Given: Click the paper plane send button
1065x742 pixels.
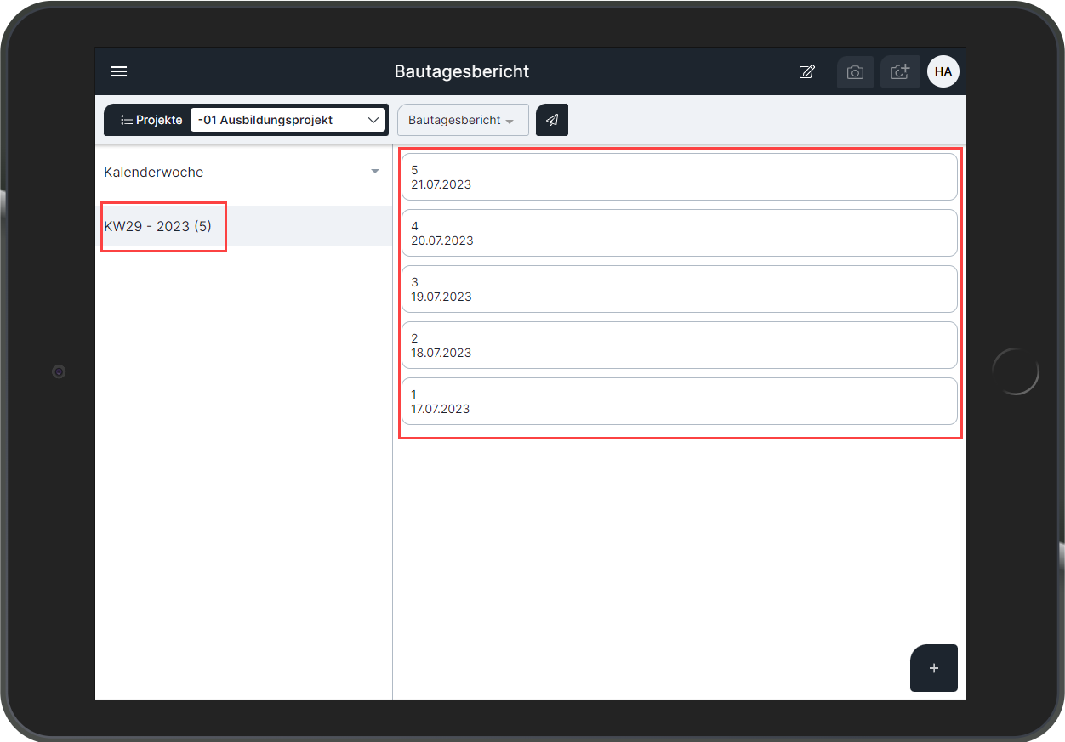Looking at the screenshot, I should tap(552, 120).
